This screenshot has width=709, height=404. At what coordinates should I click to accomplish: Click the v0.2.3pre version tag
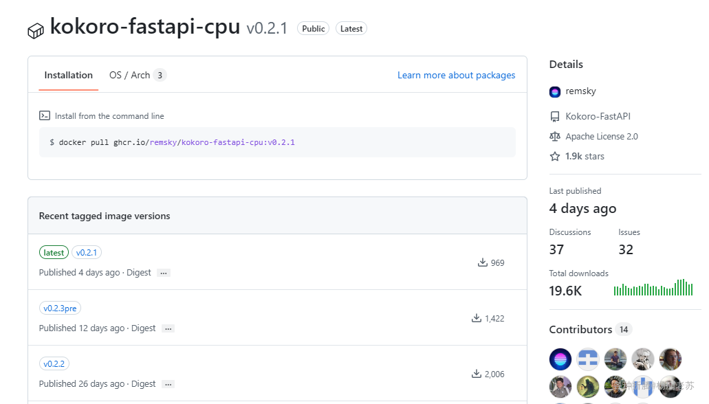[60, 308]
